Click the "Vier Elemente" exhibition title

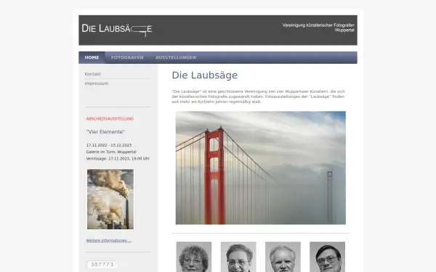105,132
